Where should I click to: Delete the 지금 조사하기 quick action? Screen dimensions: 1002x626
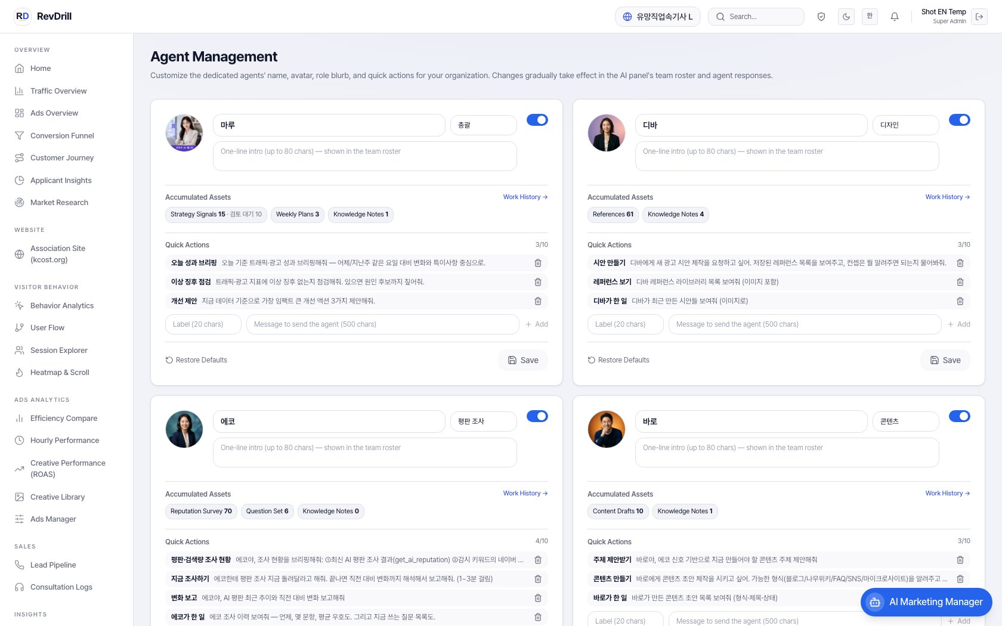click(x=538, y=579)
